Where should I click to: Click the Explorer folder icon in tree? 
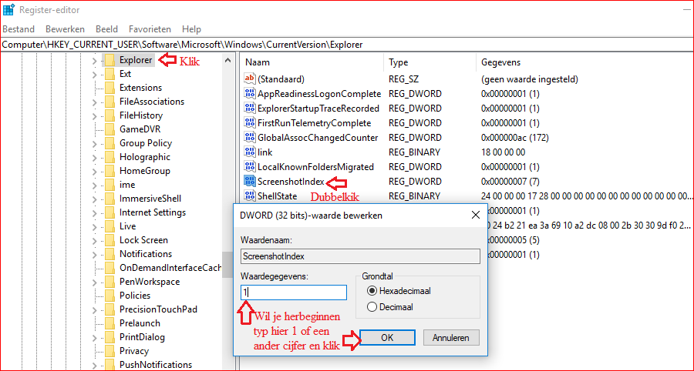tap(109, 60)
